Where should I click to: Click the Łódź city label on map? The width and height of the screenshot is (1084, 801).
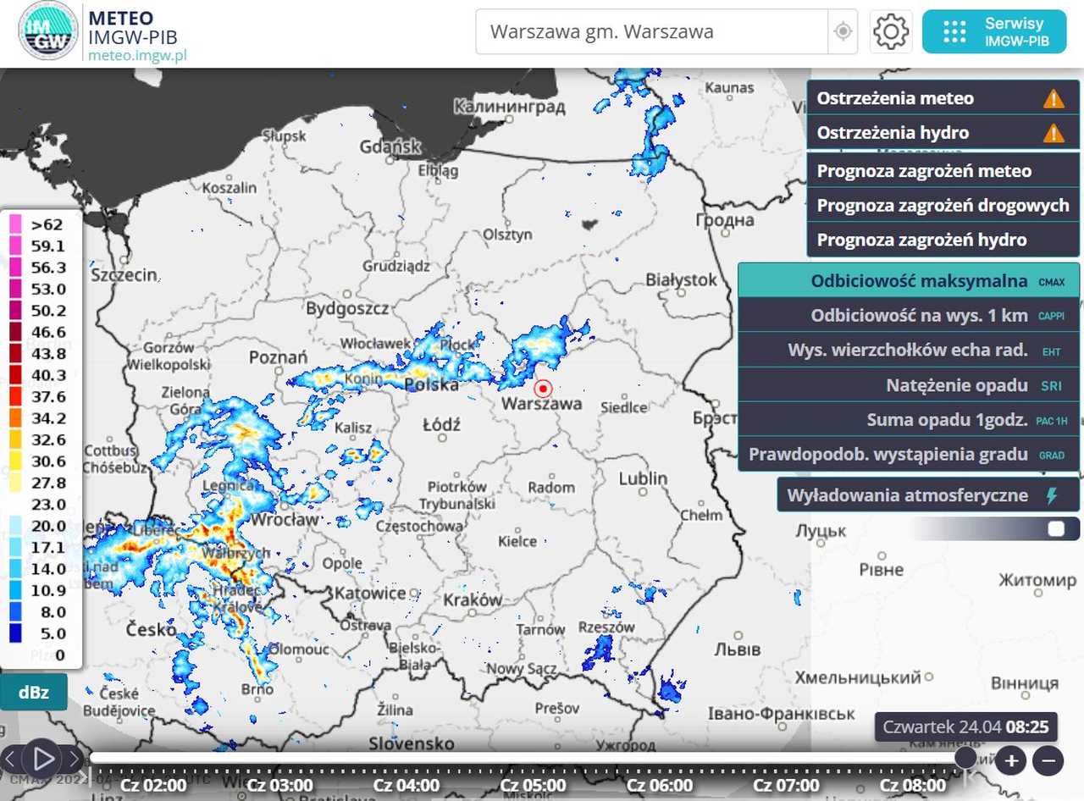point(440,424)
